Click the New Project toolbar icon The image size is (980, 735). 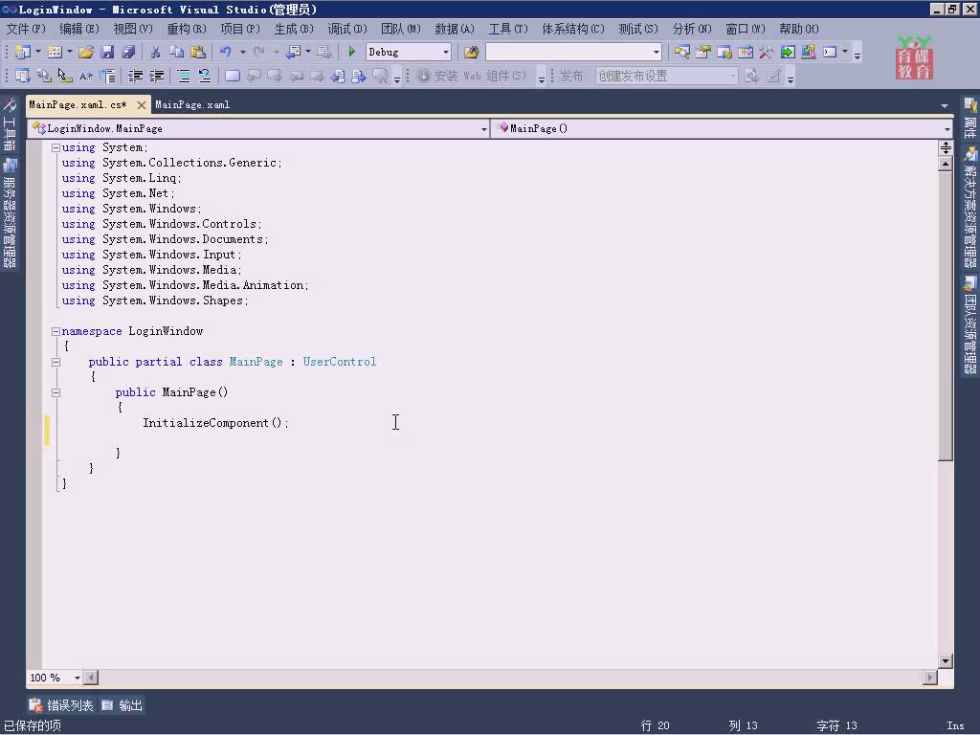[x=23, y=52]
